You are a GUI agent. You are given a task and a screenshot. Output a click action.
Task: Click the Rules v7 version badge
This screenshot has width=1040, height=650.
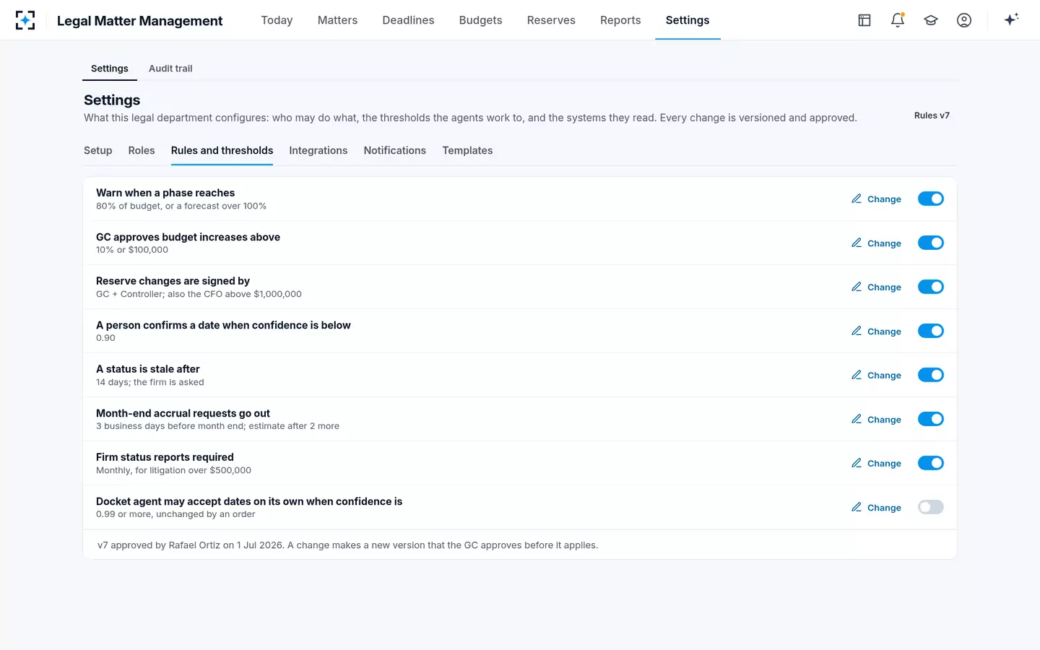coord(932,116)
